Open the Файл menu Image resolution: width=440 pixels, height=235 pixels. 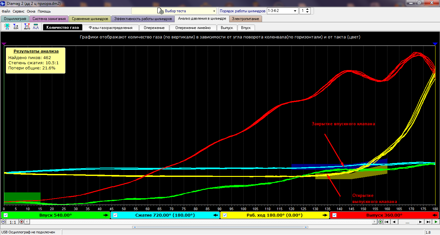pos(6,11)
